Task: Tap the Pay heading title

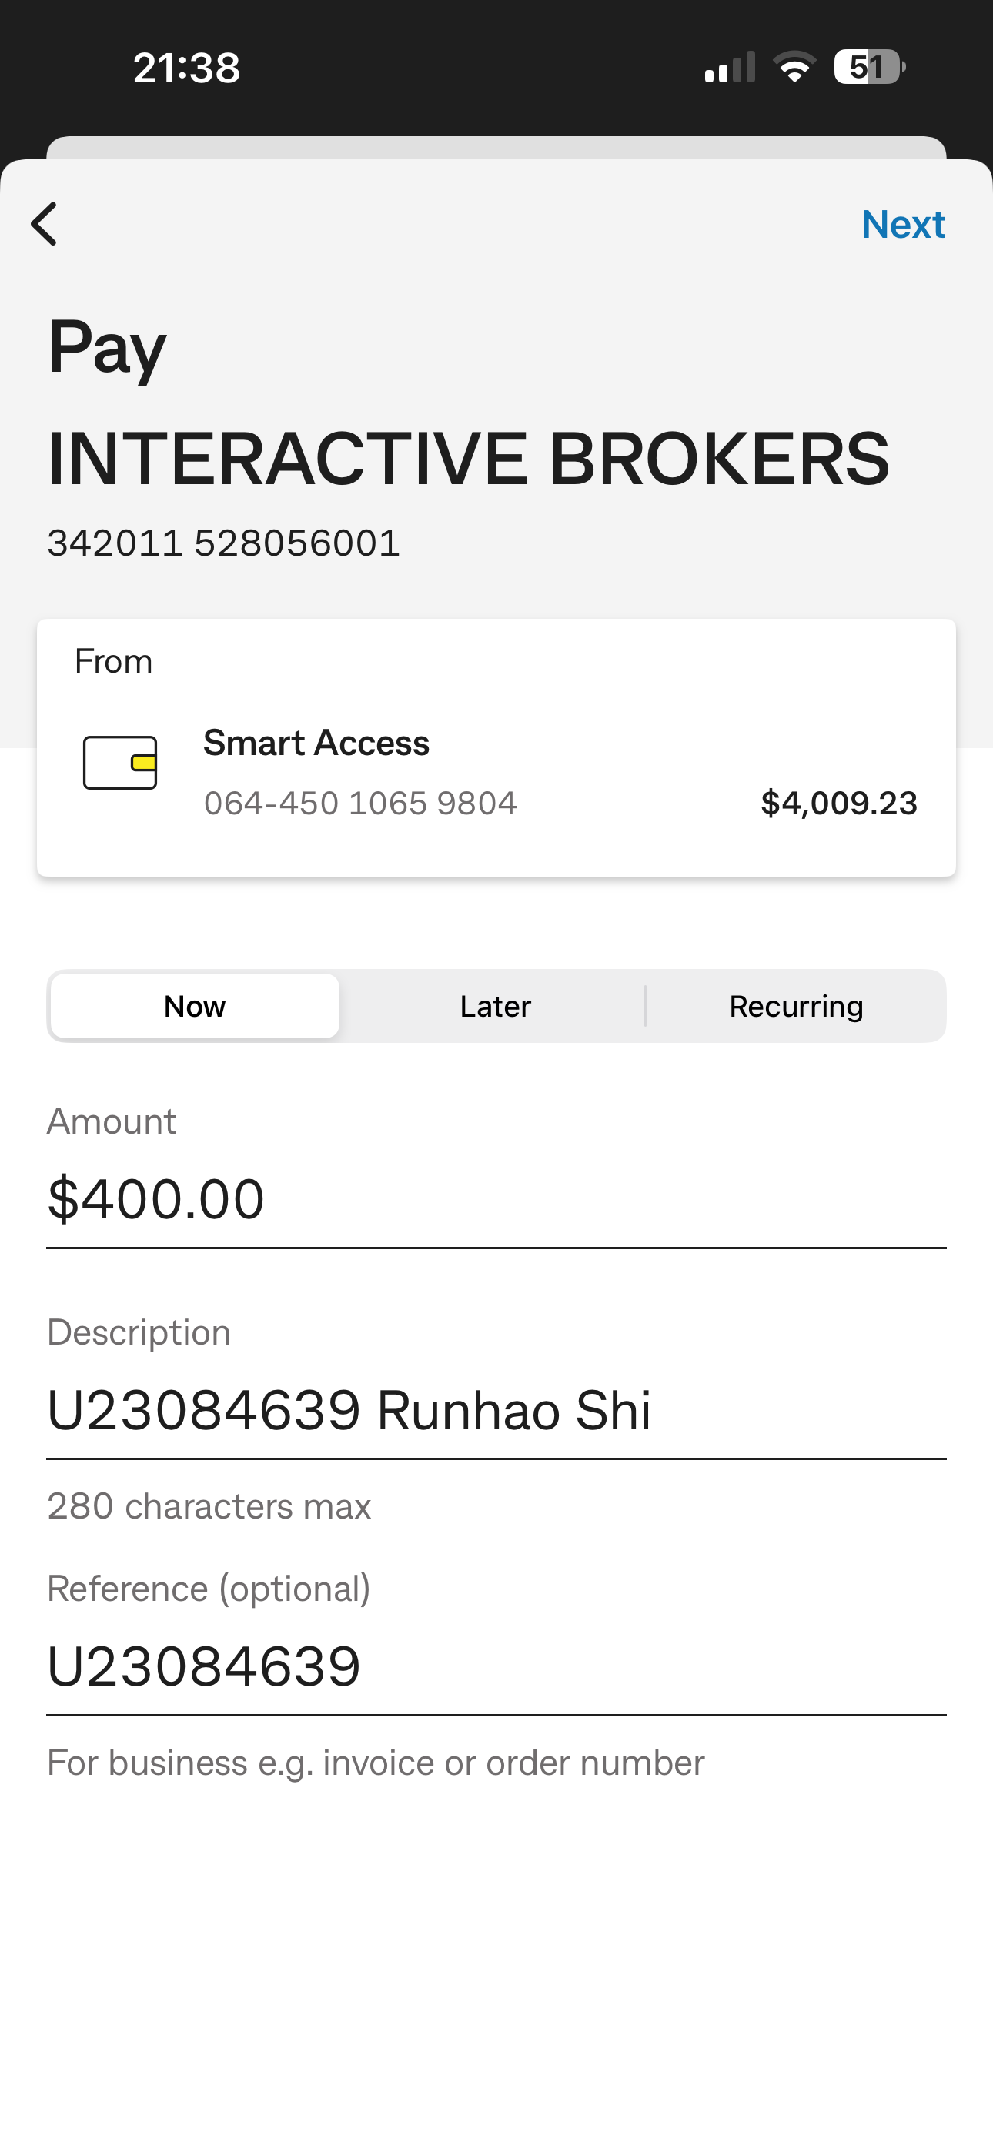Action: [x=107, y=346]
